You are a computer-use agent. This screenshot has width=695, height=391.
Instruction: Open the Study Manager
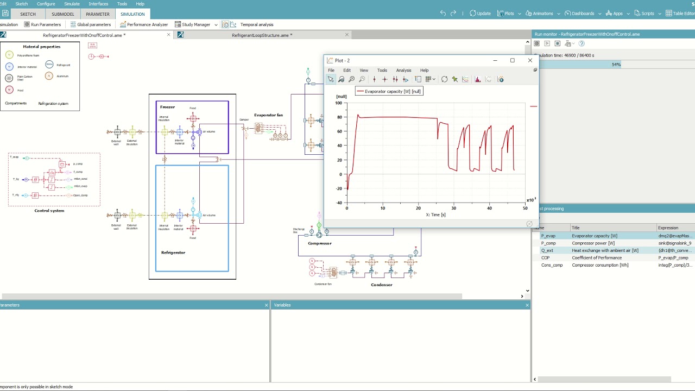point(192,24)
